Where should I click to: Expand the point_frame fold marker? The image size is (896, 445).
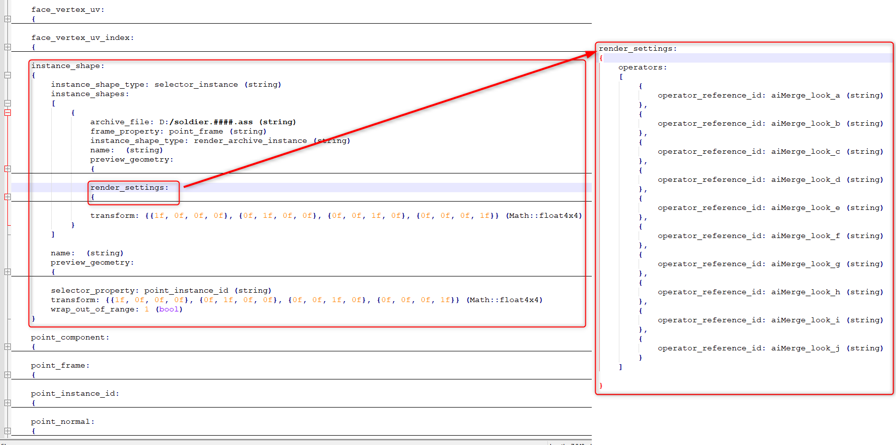(x=7, y=375)
